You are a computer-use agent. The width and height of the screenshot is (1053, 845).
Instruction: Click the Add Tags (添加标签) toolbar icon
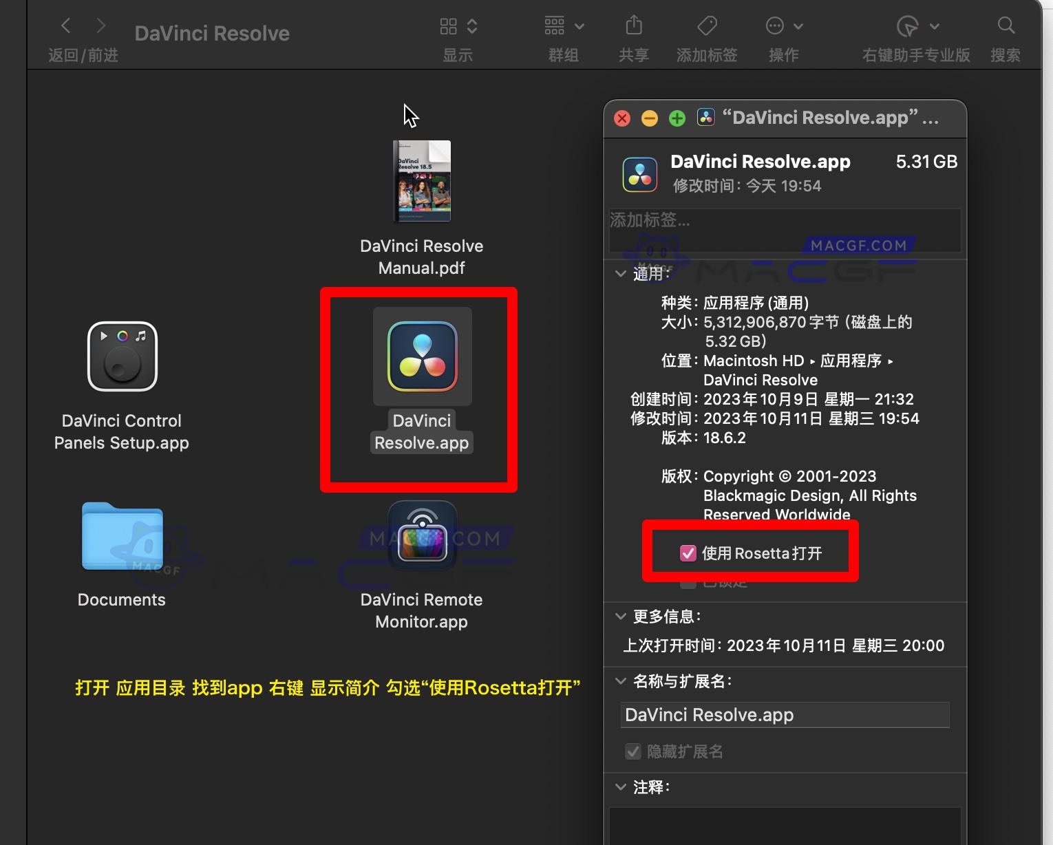pos(706,25)
